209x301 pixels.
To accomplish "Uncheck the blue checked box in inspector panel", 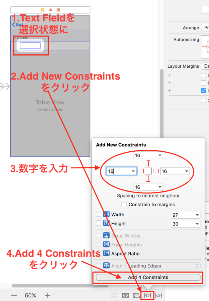I will (x=203, y=91).
